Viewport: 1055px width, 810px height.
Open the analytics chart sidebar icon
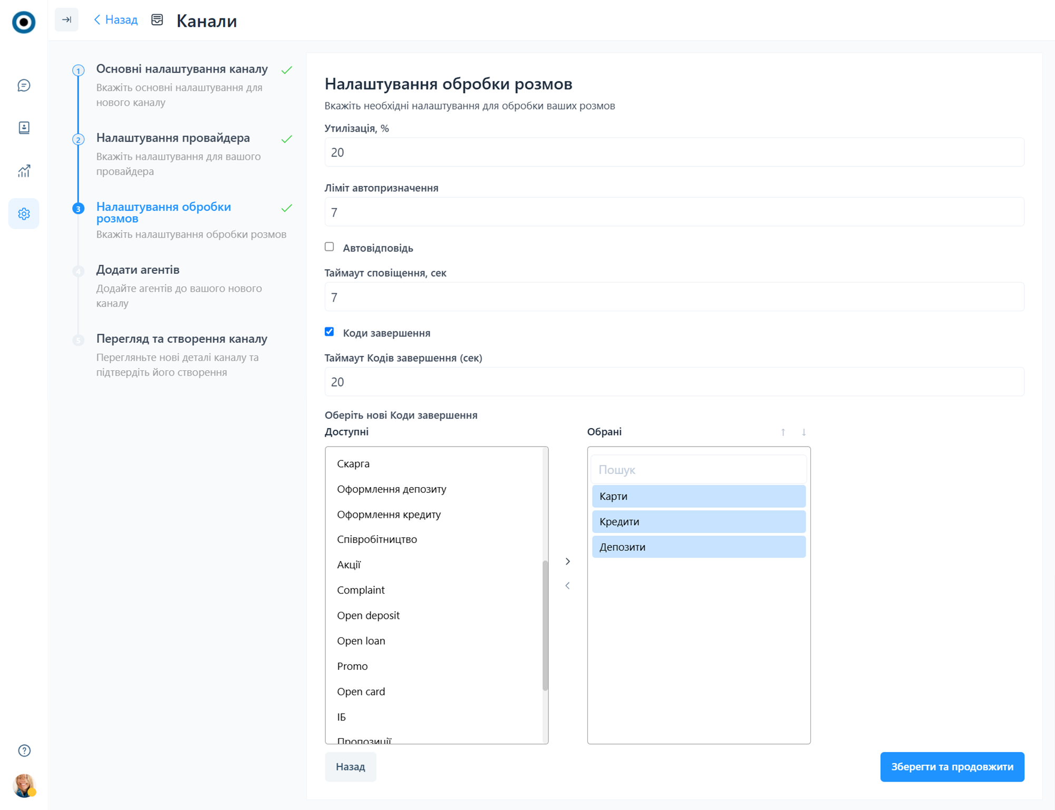24,171
